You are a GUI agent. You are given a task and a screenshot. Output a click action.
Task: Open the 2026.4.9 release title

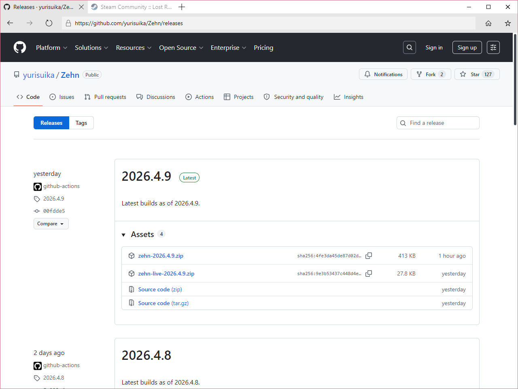tap(146, 176)
